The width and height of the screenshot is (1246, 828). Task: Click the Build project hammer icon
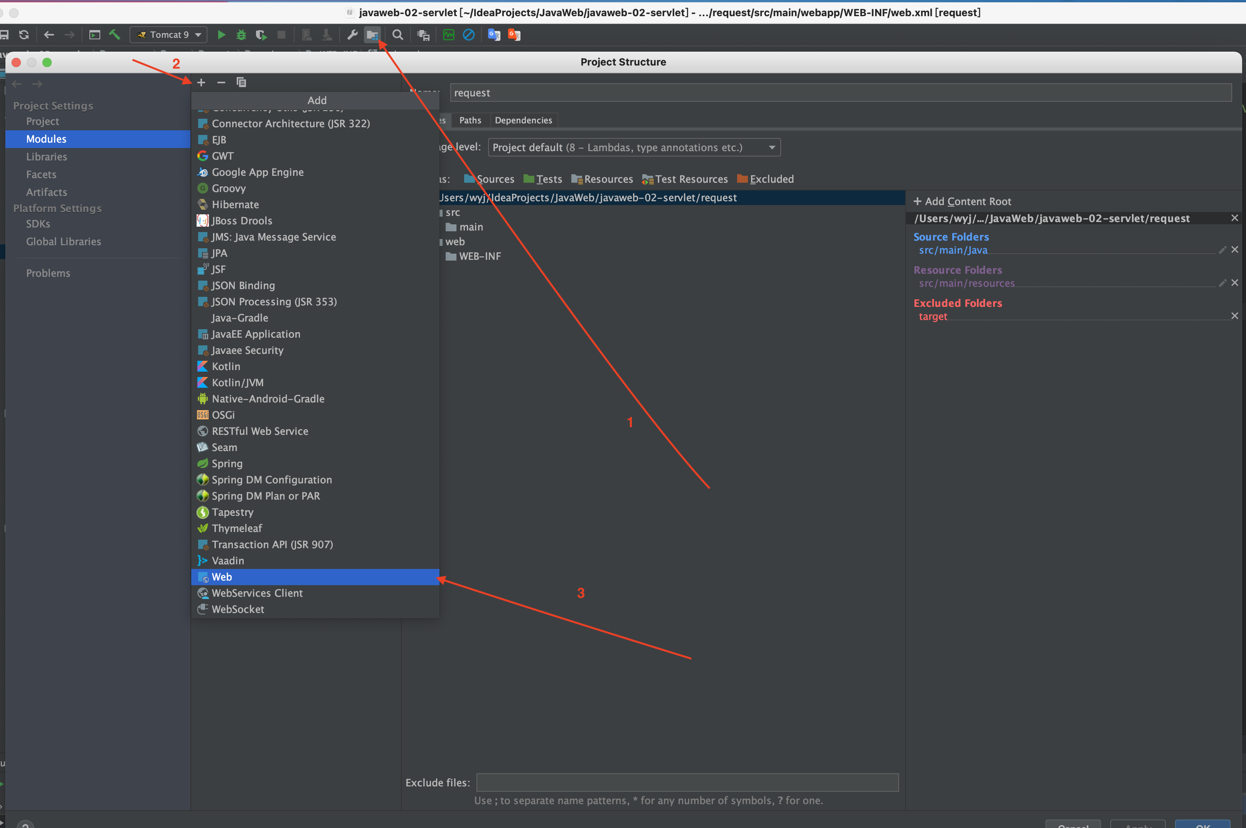pyautogui.click(x=114, y=35)
